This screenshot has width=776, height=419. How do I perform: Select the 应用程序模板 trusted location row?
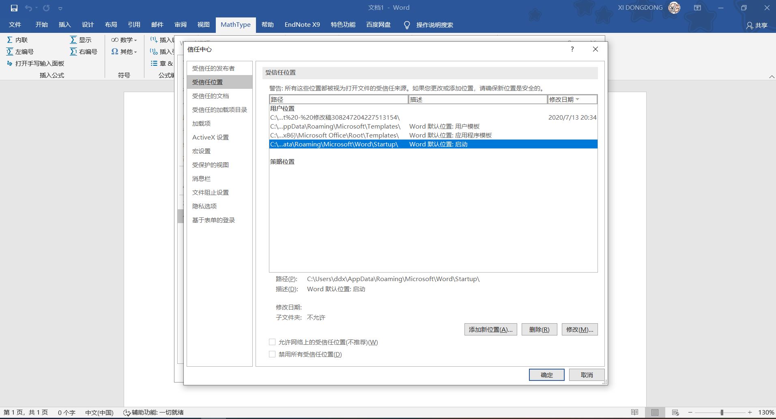pyautogui.click(x=433, y=135)
